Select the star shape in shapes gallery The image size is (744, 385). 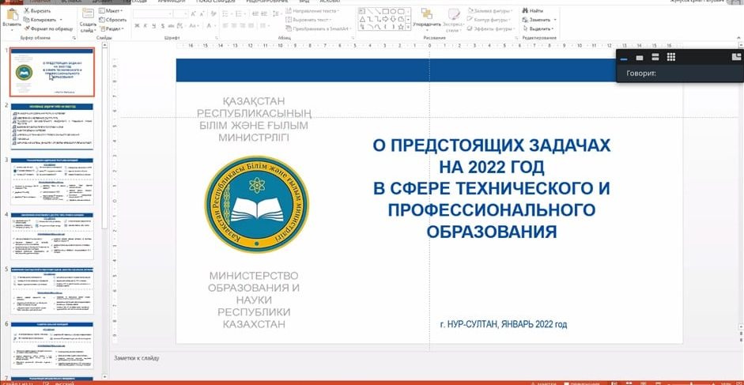[x=401, y=27]
